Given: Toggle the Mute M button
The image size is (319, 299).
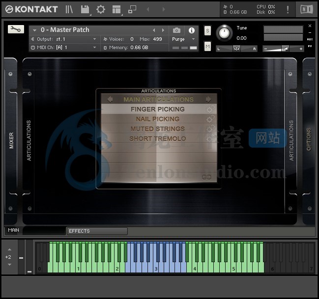Looking at the screenshot, I should 207,46.
